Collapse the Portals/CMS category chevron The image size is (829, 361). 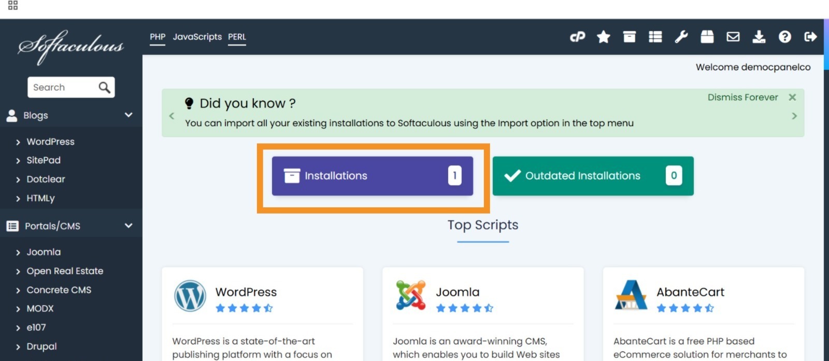coord(128,225)
